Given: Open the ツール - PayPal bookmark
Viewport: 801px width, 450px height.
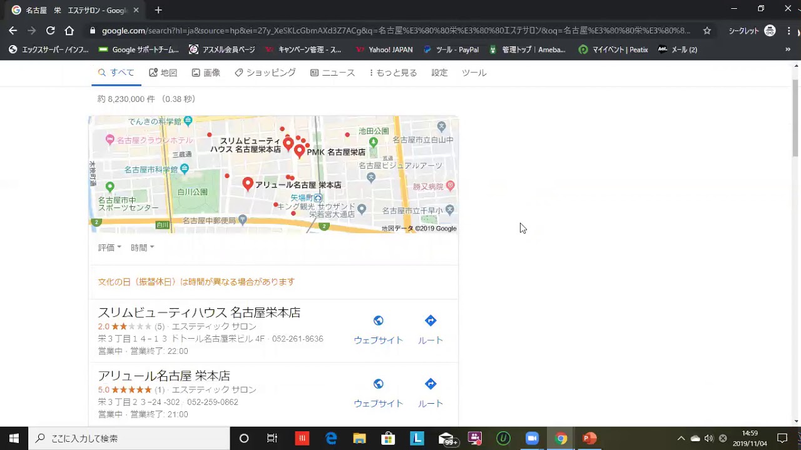Looking at the screenshot, I should point(451,49).
